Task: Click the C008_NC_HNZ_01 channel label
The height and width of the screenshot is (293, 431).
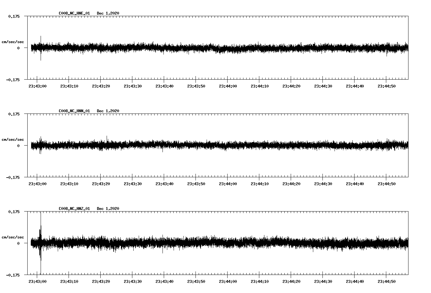Action: click(74, 208)
